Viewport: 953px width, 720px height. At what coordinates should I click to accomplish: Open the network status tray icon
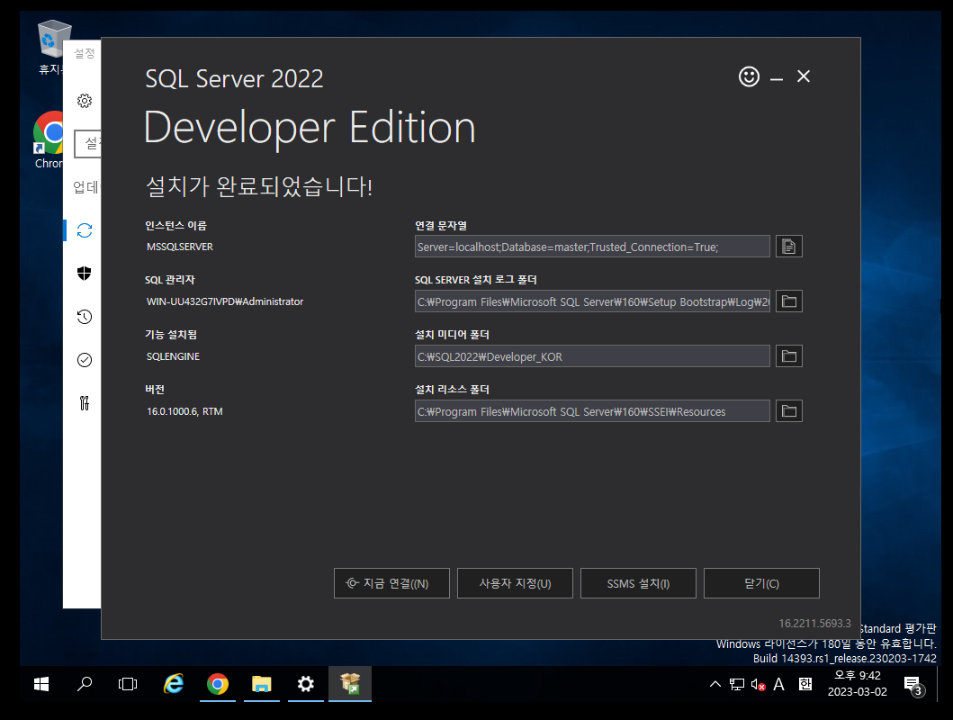(737, 685)
